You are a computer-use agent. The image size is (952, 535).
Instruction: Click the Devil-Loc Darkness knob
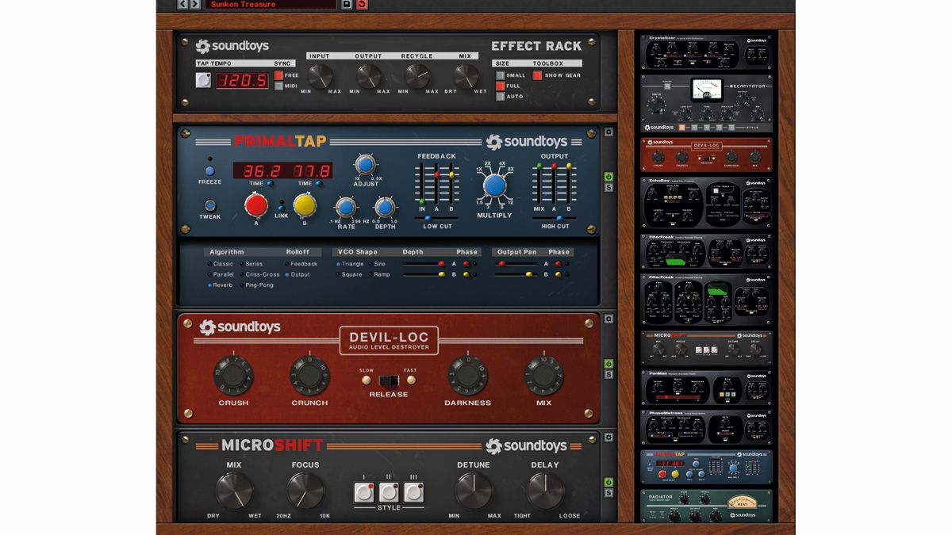pyautogui.click(x=468, y=375)
